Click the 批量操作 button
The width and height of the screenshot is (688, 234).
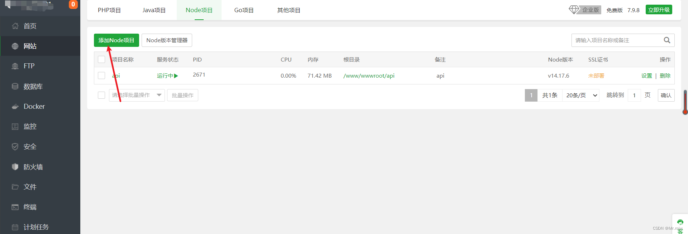click(x=182, y=95)
